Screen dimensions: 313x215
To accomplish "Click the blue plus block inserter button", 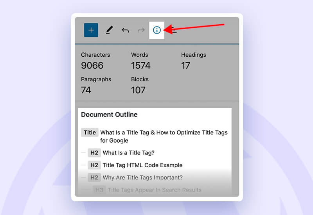I will coord(91,30).
